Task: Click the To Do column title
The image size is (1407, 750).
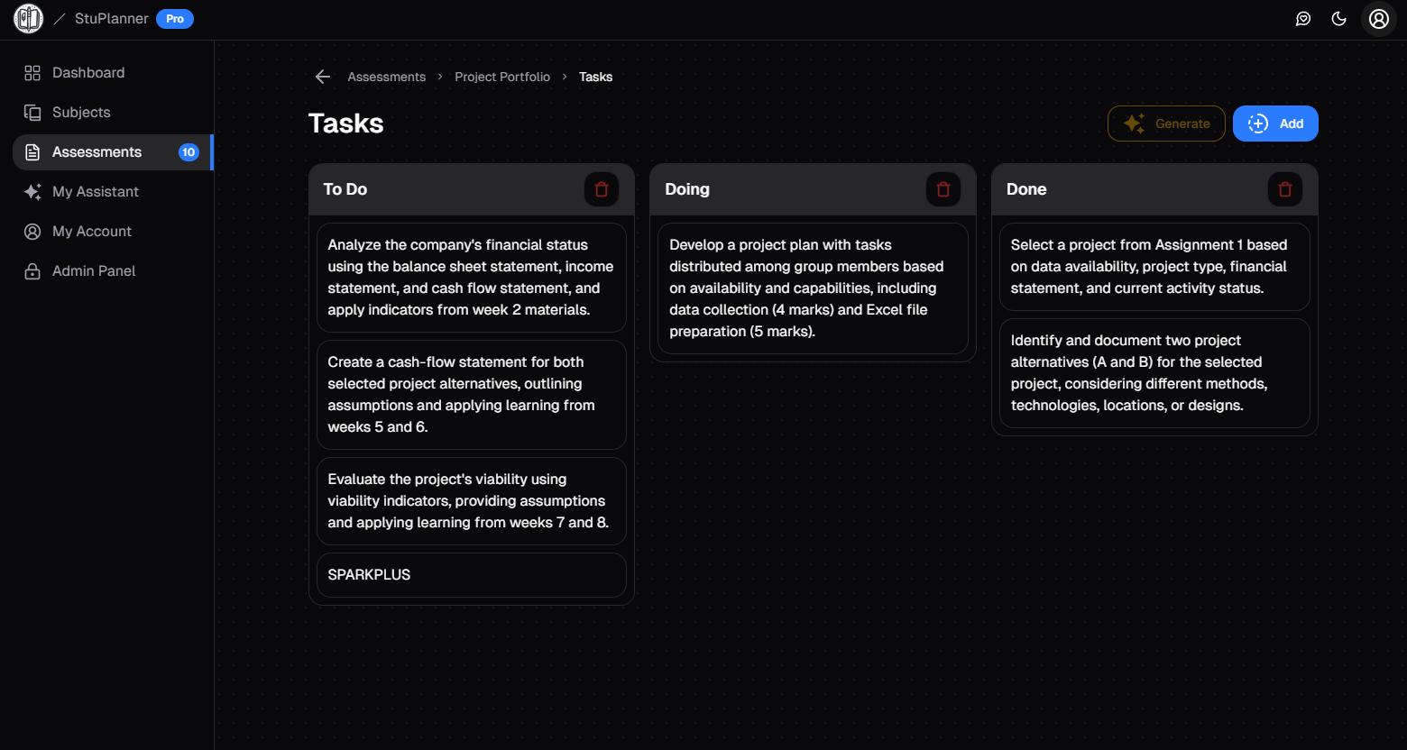Action: (345, 189)
